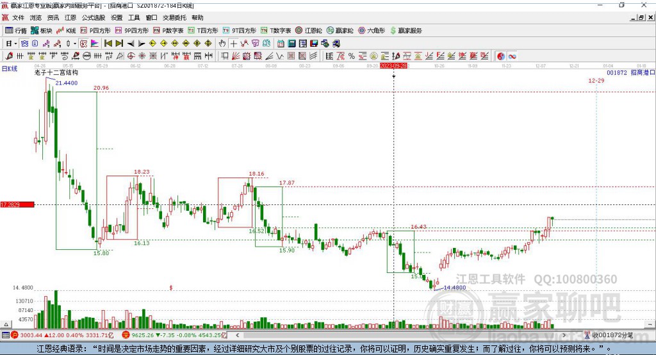The width and height of the screenshot is (656, 355).
Task: Click the save floppy disk icon
Action: [x=314, y=44]
